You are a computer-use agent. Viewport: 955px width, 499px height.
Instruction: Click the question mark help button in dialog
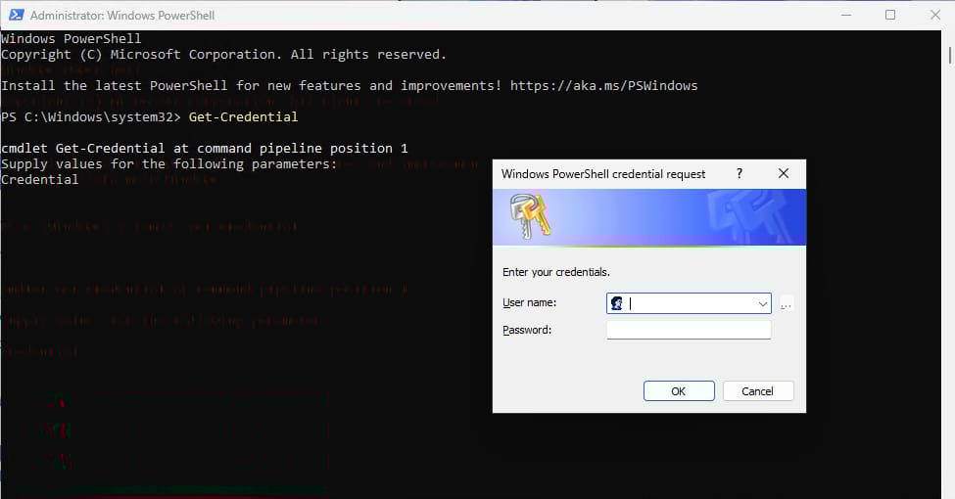click(x=740, y=174)
